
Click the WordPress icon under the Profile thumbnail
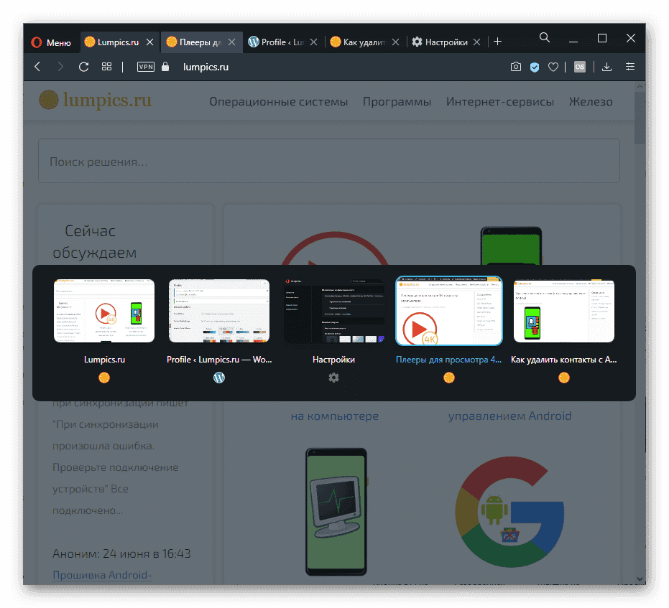point(219,377)
